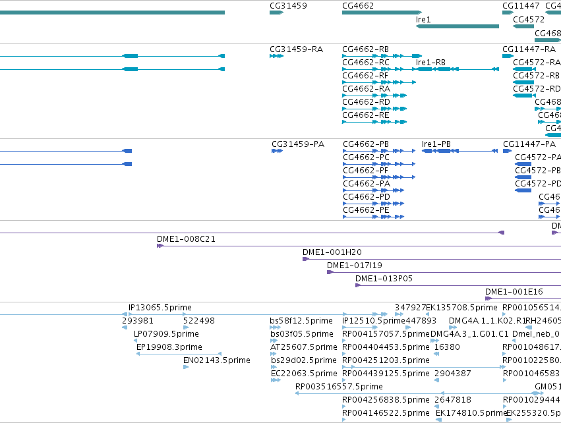Select BAC clone DME1-001H20

pyautogui.click(x=332, y=252)
